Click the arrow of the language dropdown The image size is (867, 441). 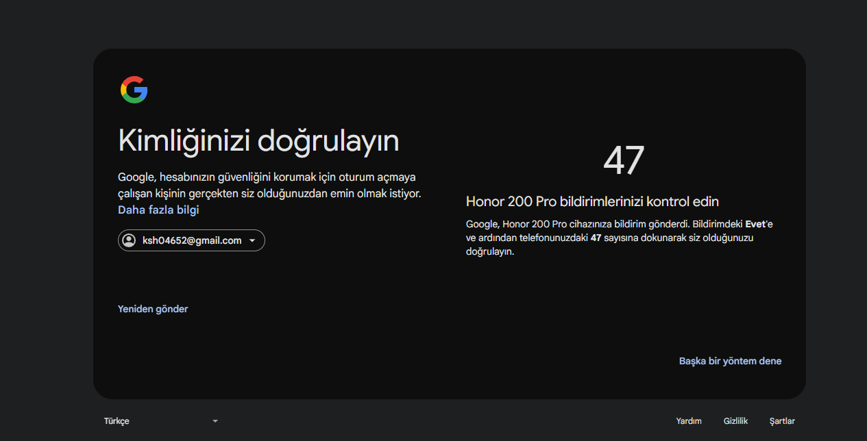click(215, 421)
